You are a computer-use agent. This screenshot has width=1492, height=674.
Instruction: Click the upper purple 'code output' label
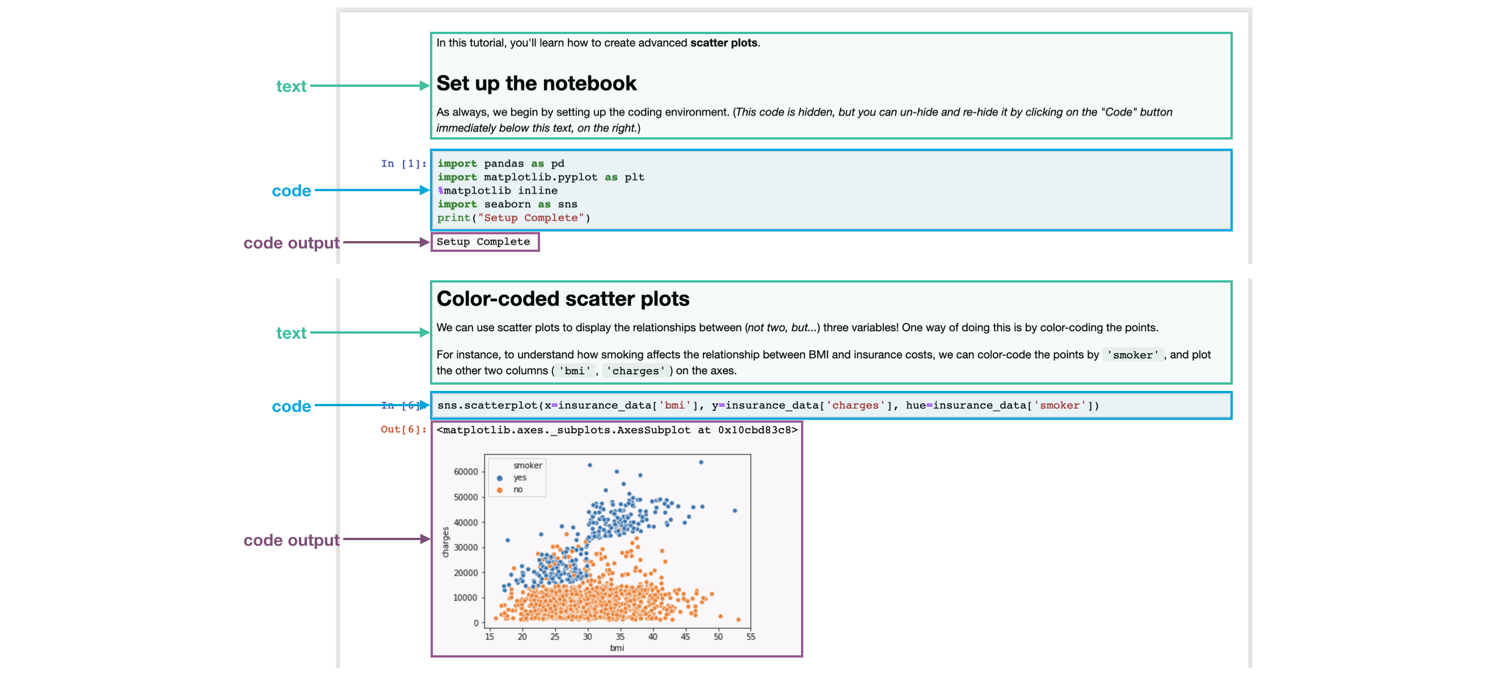(291, 243)
